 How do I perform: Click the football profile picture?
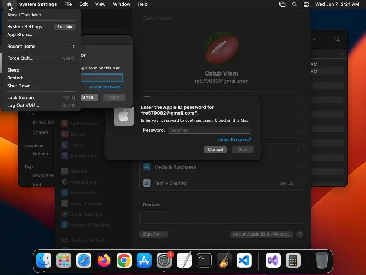pyautogui.click(x=221, y=49)
